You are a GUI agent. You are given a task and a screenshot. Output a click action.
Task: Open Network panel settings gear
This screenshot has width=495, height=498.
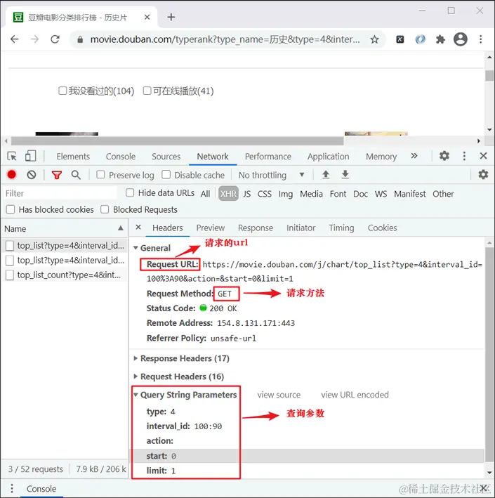pyautogui.click(x=483, y=174)
